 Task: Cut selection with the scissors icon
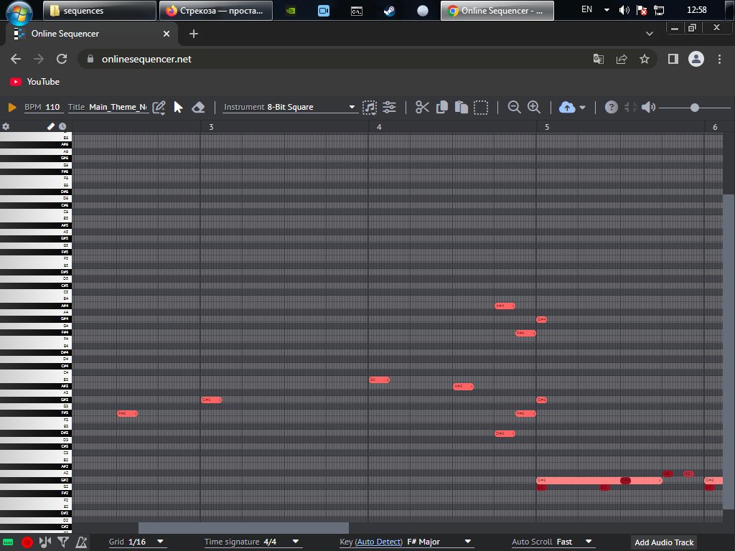(422, 108)
